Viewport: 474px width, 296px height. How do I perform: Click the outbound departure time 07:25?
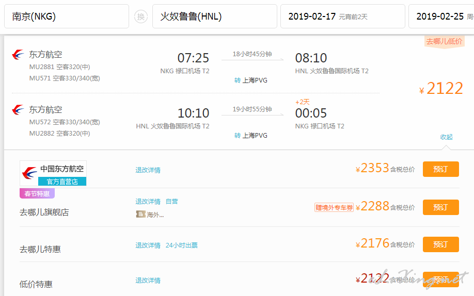[193, 58]
